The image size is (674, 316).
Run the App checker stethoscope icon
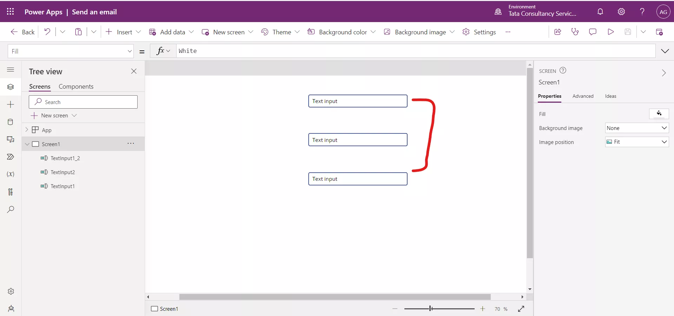point(575,32)
